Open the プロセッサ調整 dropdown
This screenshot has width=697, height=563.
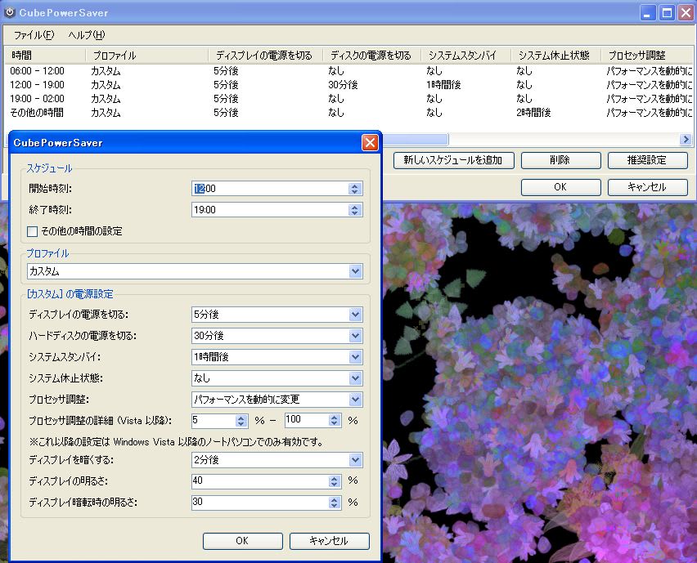coord(355,400)
